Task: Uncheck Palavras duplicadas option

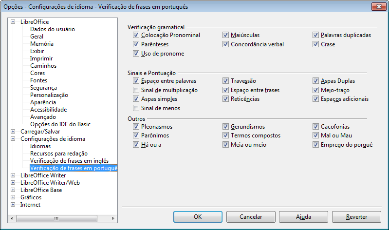Action: [316, 35]
